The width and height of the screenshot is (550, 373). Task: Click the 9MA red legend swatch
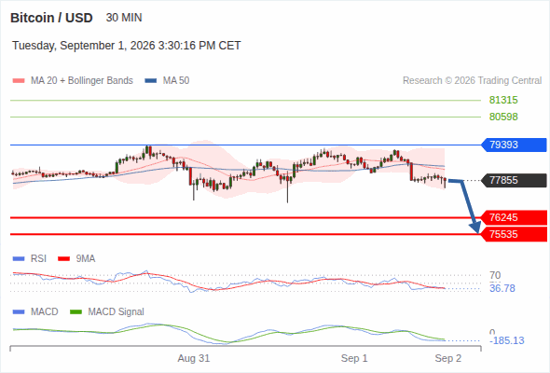coord(63,259)
